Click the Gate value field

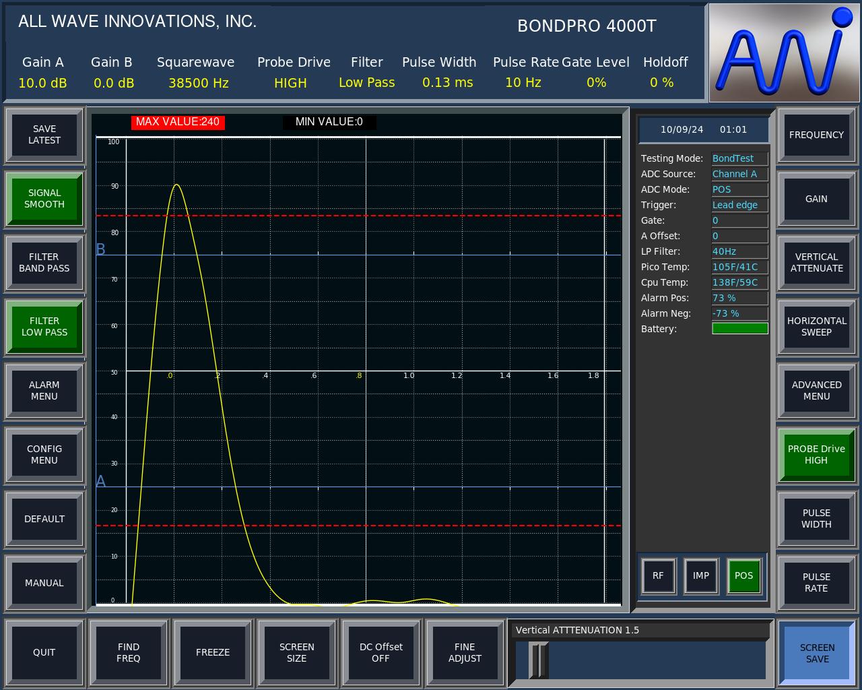click(x=739, y=220)
